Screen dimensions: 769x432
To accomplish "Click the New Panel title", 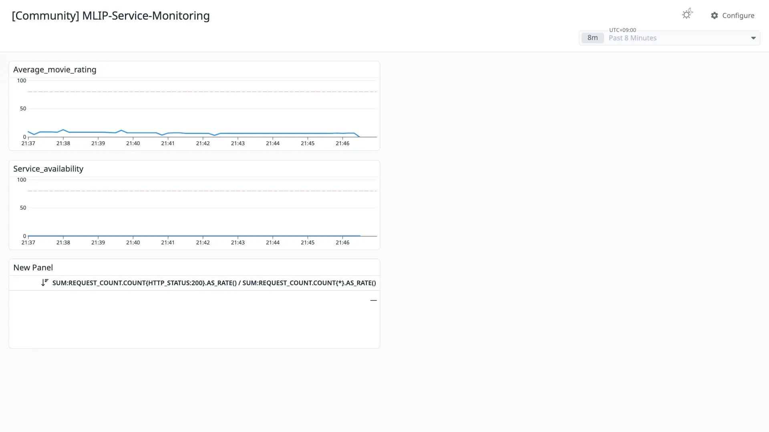I will point(33,268).
